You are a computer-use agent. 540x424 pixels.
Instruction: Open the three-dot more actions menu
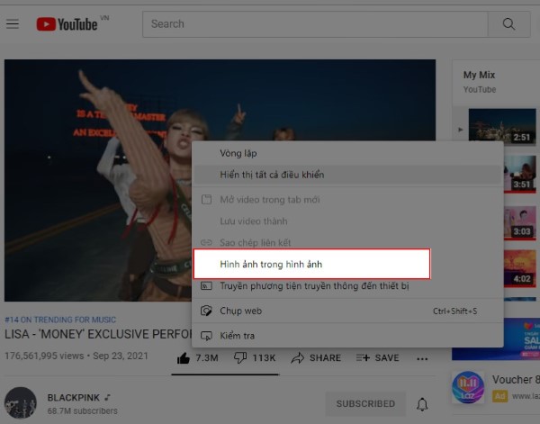422,358
